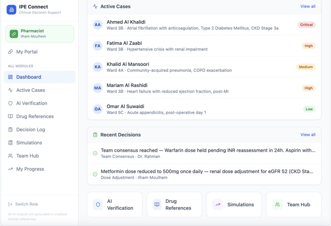
Task: Click the Decision Log clipboard icon
Action: click(x=10, y=130)
